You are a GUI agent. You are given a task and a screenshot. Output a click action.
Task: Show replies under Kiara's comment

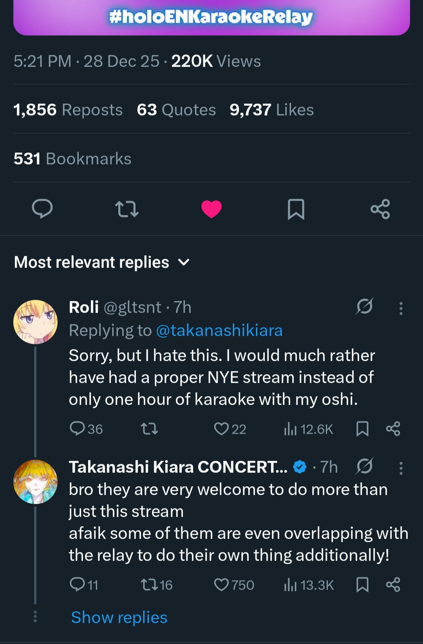tap(119, 617)
